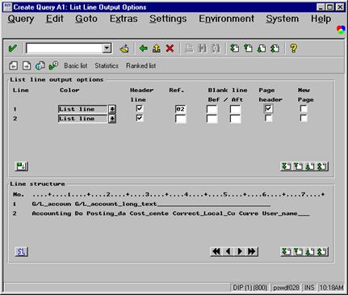
Task: Open the Help menu
Action: click(321, 19)
